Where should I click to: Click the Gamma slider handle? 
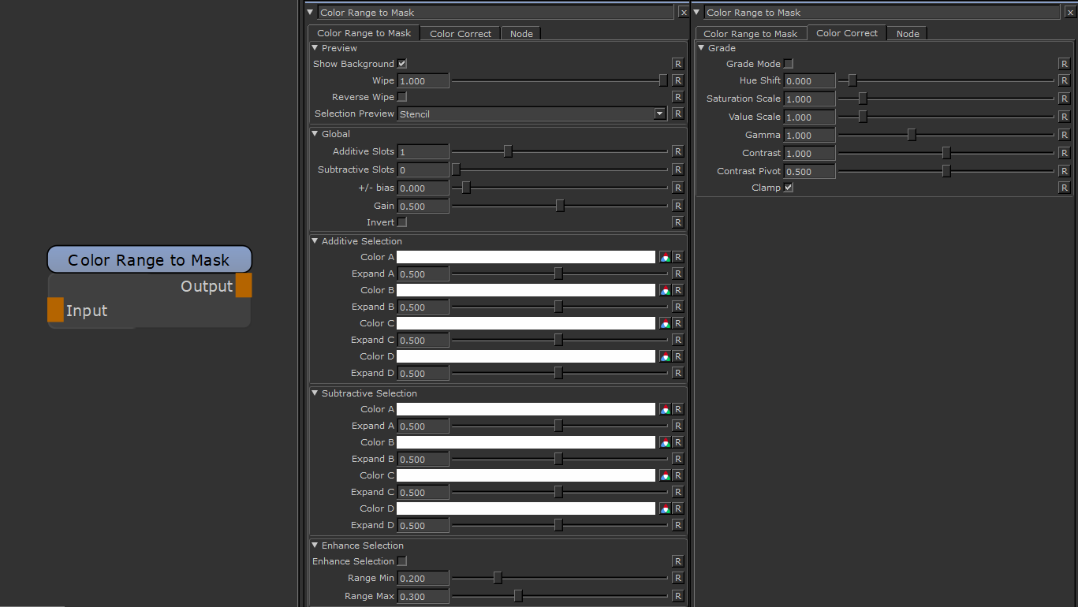[x=912, y=135]
